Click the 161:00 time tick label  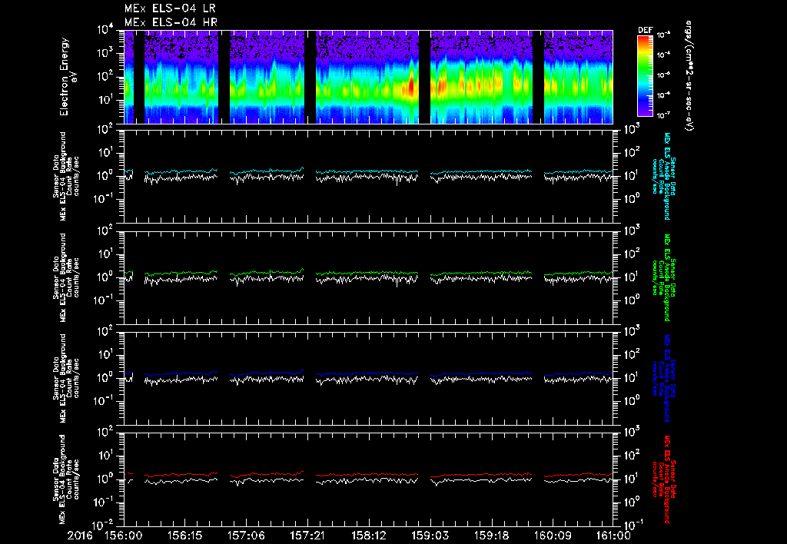click(613, 536)
